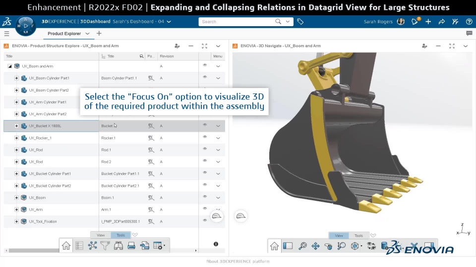Open the tools icon next to share
Viewport: 476px width, 267px height.
[x=455, y=21]
